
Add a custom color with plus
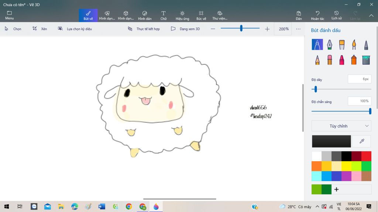pos(337,190)
